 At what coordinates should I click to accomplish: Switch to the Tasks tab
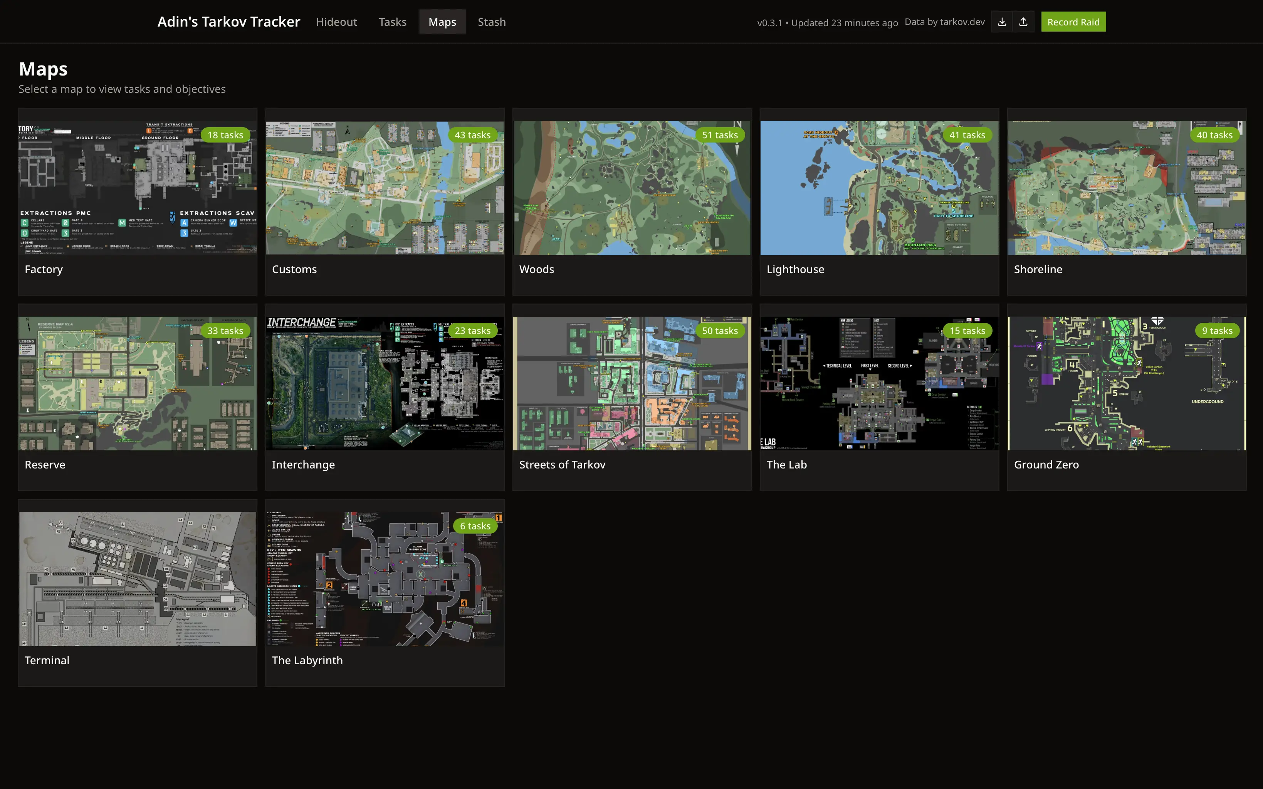click(x=393, y=22)
